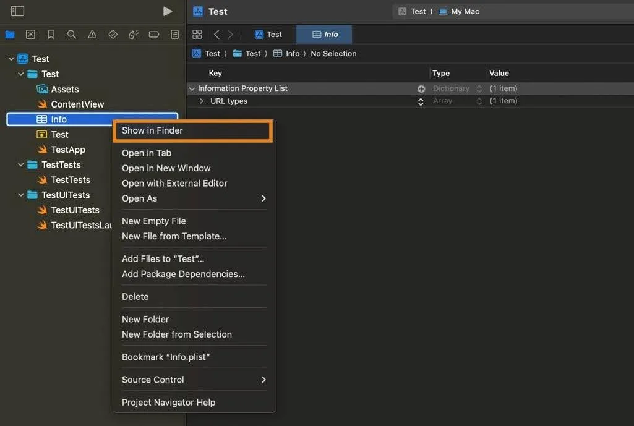Screen dimensions: 634x426
Task: Choose Open in Tab menu item
Action: tap(194, 153)
